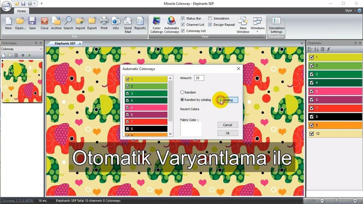Screen dimensions: 363x204
Task: Open the quick access toolbar customize arrow
Action: click(42, 3)
